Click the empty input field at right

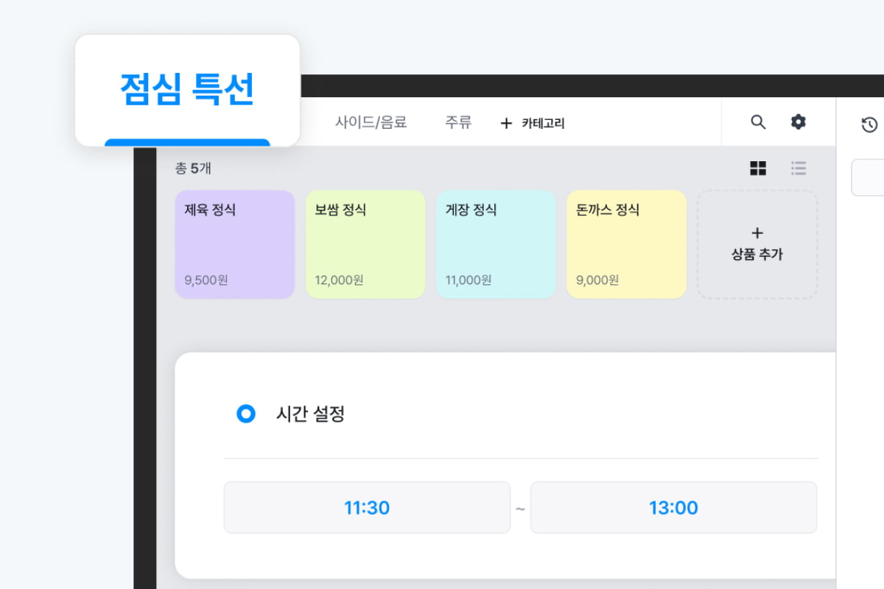[x=869, y=177]
